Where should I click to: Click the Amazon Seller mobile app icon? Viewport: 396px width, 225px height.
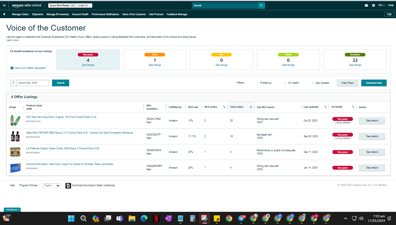coord(68,186)
